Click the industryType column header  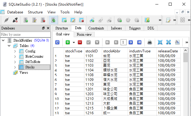tap(142, 51)
